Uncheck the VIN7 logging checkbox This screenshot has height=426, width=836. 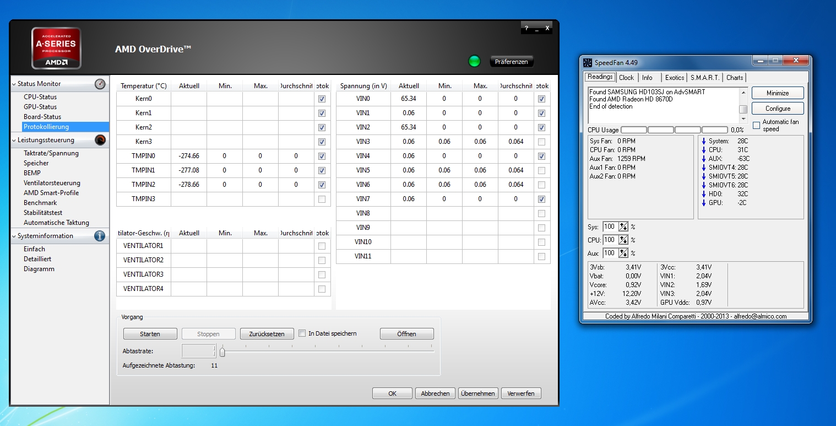point(542,199)
